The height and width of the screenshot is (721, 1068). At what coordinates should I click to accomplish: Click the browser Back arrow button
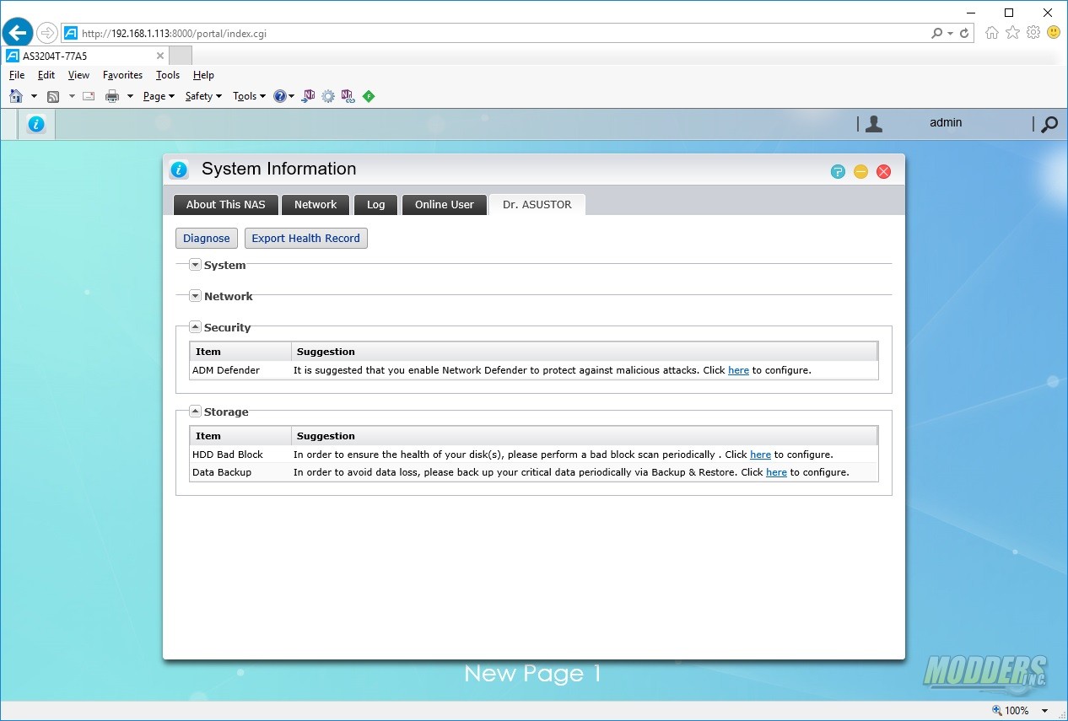[17, 33]
